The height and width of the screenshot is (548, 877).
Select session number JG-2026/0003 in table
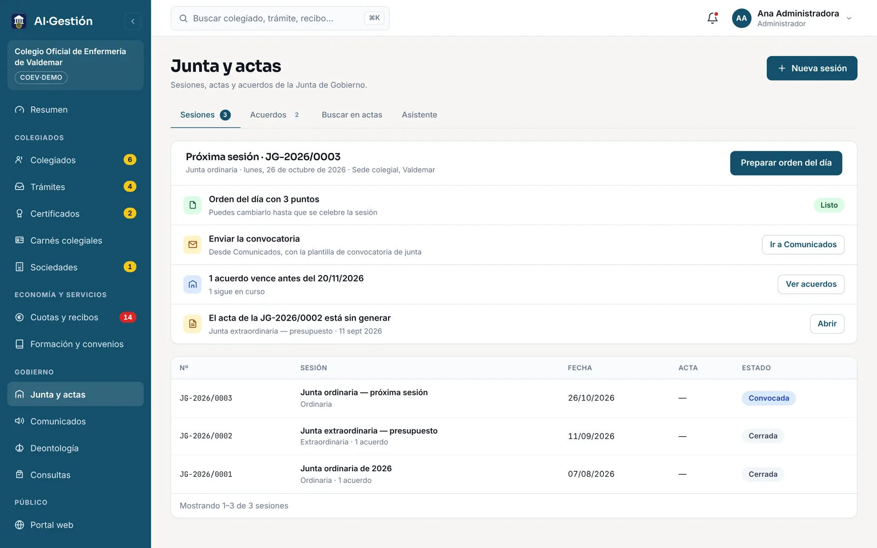tap(206, 398)
